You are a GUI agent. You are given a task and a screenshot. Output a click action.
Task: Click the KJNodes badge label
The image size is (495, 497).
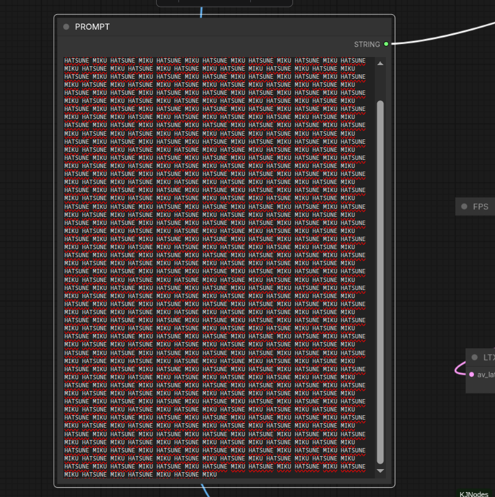(474, 494)
